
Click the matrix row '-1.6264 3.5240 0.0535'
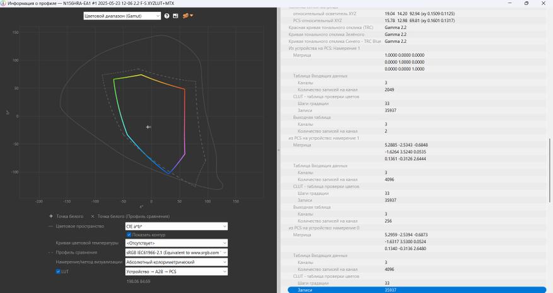(417, 152)
